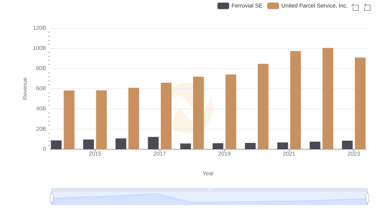376x216 pixels.
Task: Select the Ferrovial bar for 2021
Action: pyautogui.click(x=282, y=146)
